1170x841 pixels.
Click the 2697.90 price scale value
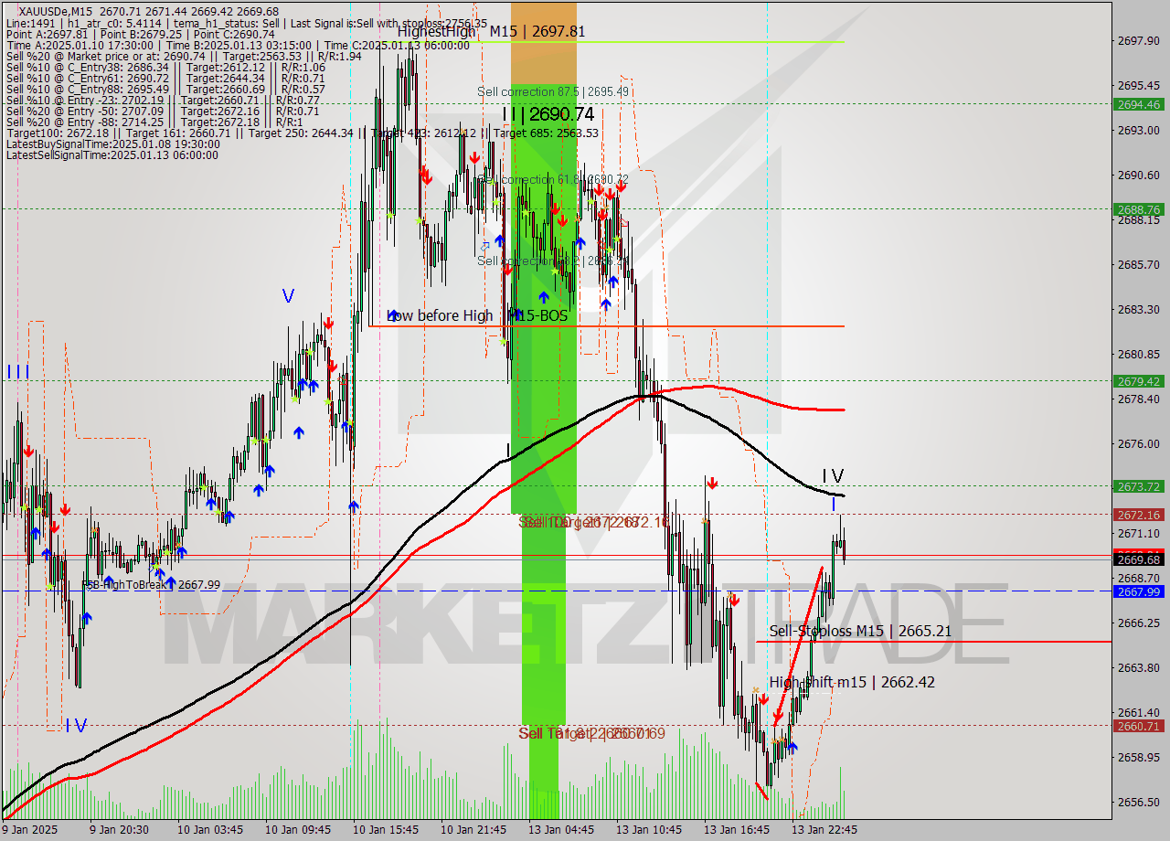[1139, 40]
